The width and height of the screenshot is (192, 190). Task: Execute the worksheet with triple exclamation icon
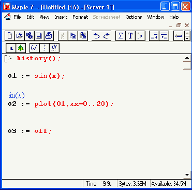click(x=54, y=48)
